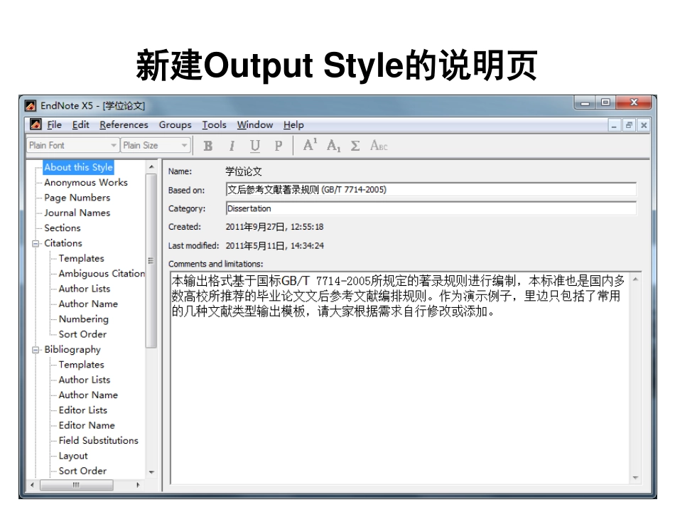Click the Plain text (P) formatting icon
This screenshot has width=675, height=507.
(x=277, y=145)
